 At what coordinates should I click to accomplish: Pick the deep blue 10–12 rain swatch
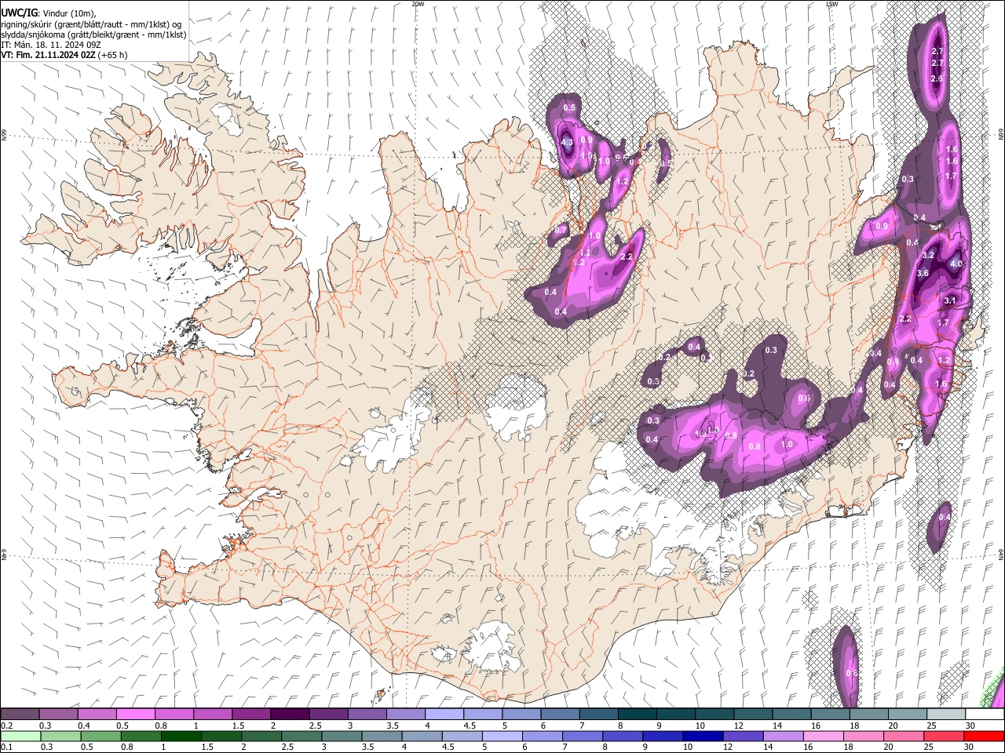click(x=702, y=736)
